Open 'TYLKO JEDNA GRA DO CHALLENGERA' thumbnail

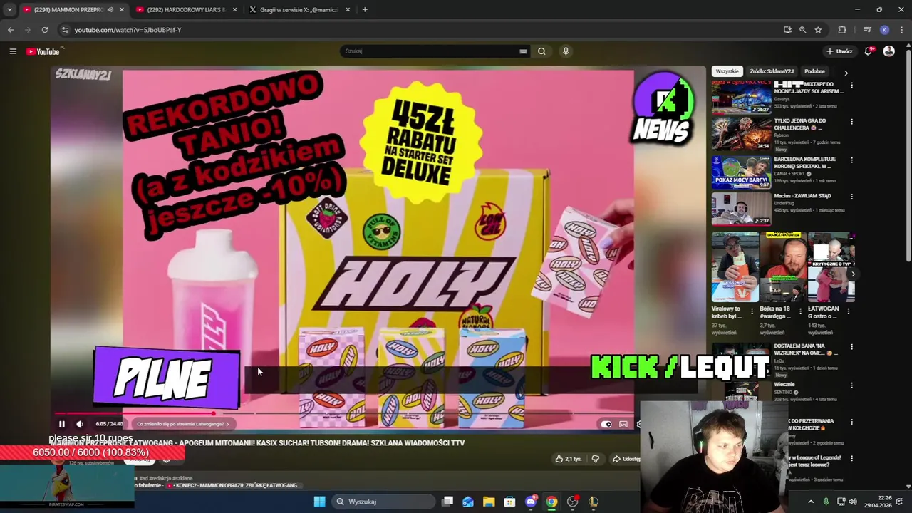coord(741,135)
